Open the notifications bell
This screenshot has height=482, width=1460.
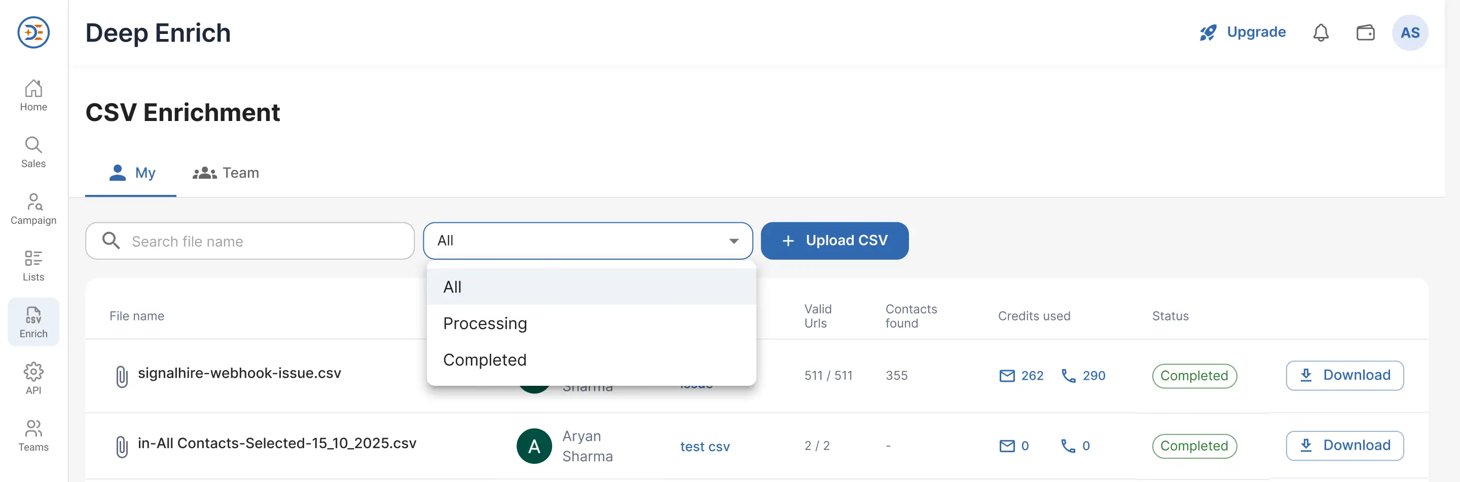(x=1321, y=32)
